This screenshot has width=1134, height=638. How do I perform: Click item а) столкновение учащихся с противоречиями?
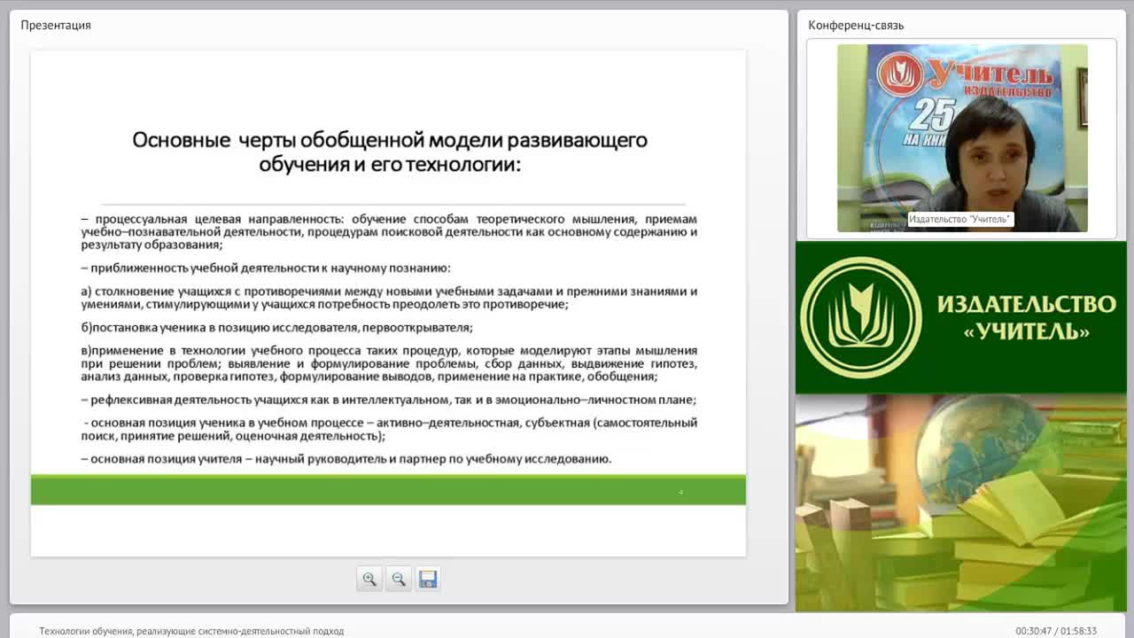389,298
